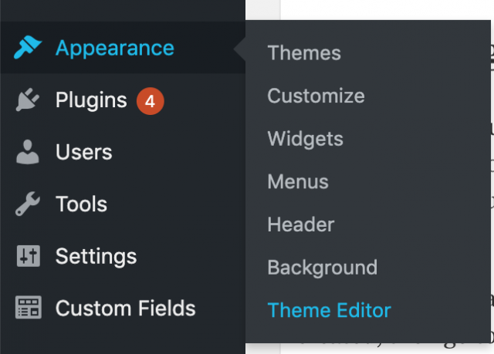Click the Settings sliders icon
The image size is (494, 354).
click(x=29, y=256)
